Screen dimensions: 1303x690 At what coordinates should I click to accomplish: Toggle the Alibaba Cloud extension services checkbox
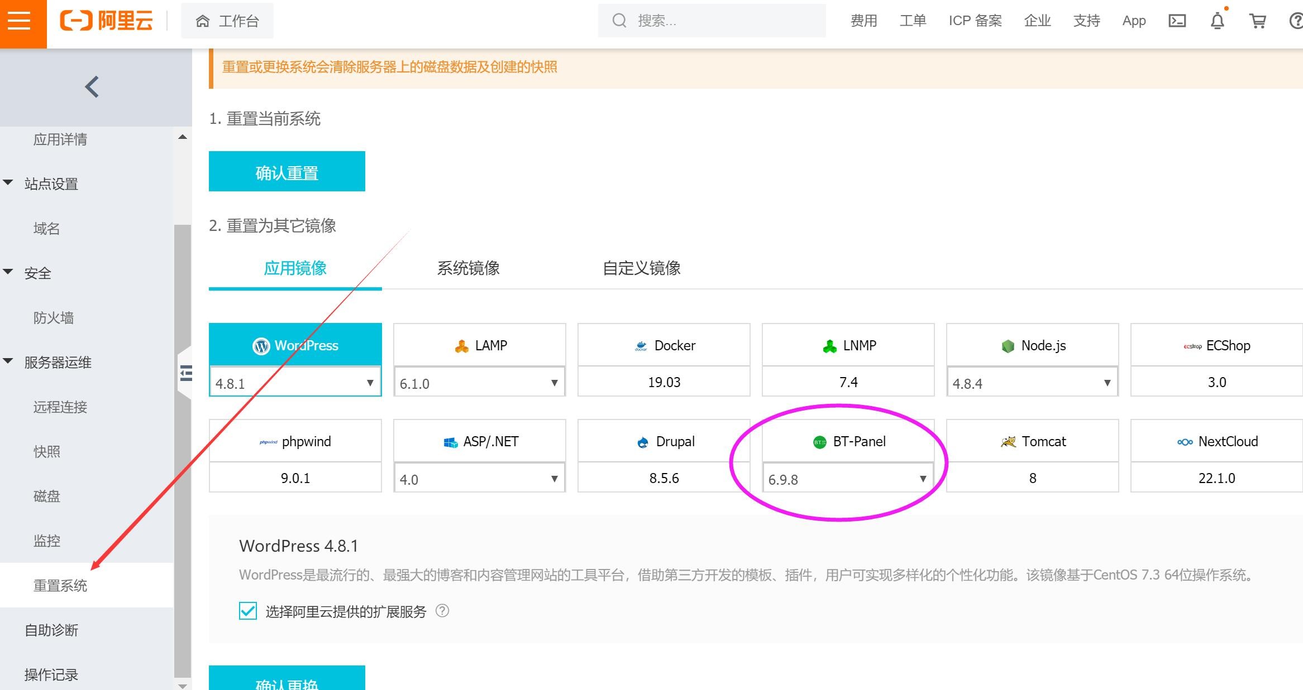248,611
